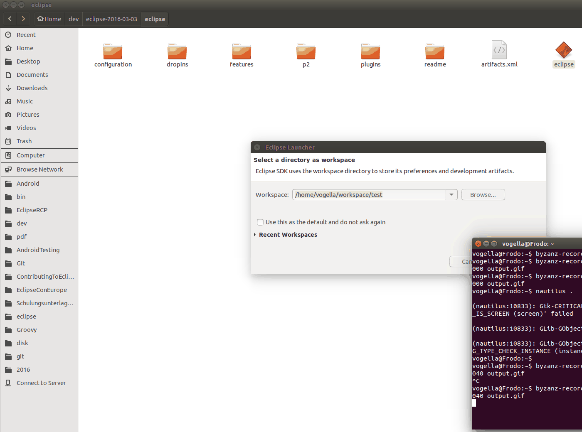
Task: Open the pdf bookmark
Action: point(39,237)
